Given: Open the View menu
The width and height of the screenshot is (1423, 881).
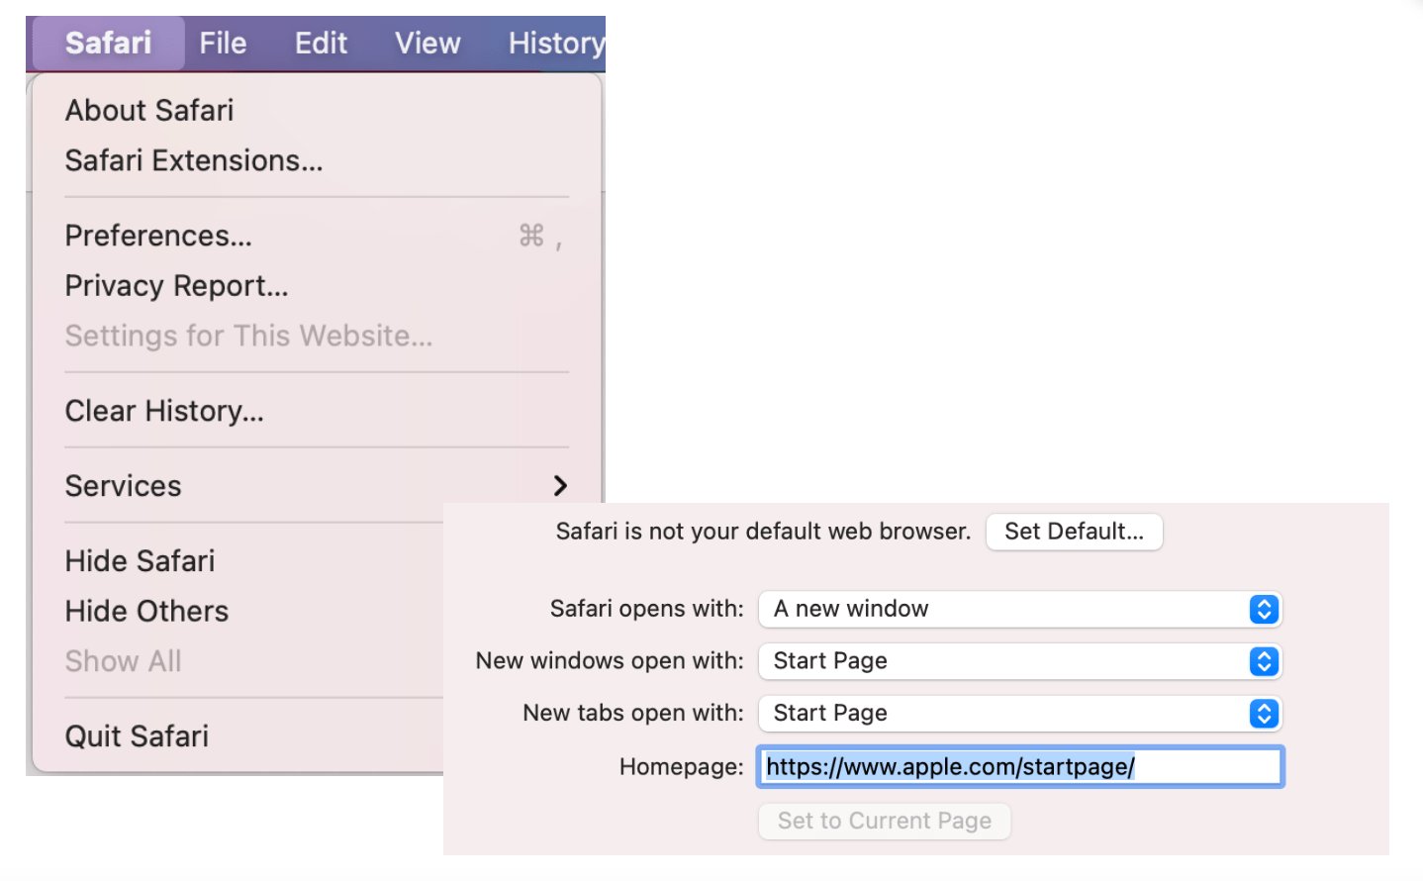Looking at the screenshot, I should pyautogui.click(x=427, y=44).
